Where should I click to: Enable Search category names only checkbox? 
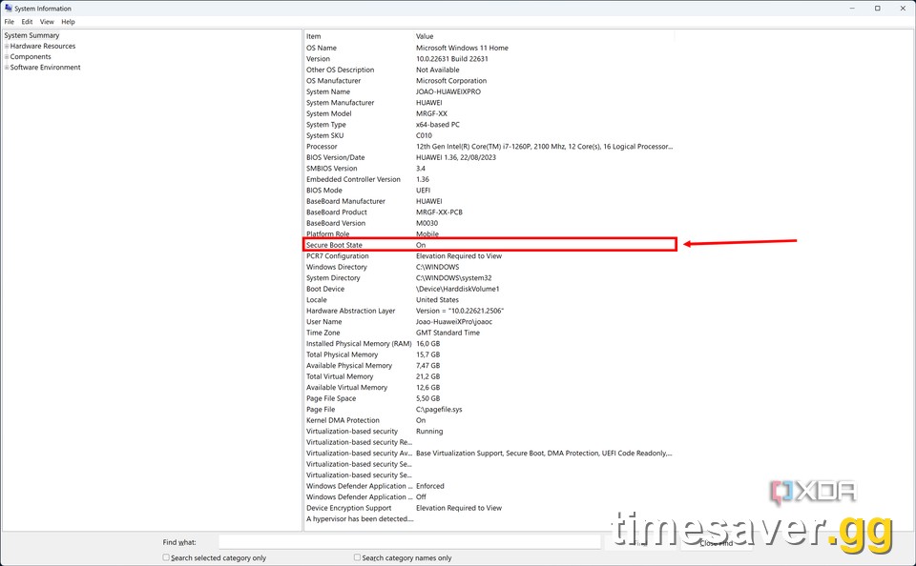point(357,557)
